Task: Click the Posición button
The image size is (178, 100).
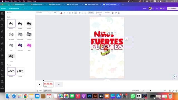Action: coord(107,13)
